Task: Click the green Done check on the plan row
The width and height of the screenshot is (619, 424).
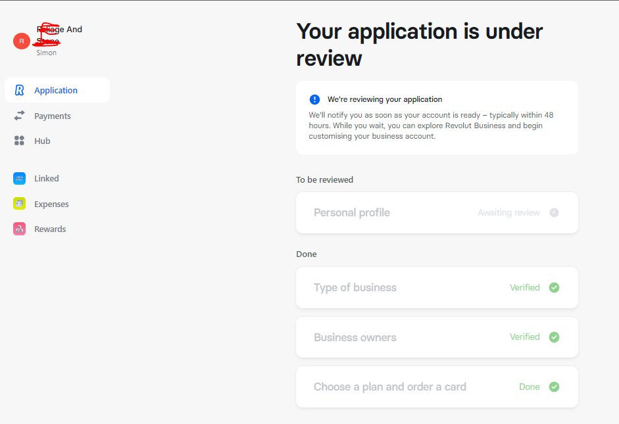Action: [554, 387]
